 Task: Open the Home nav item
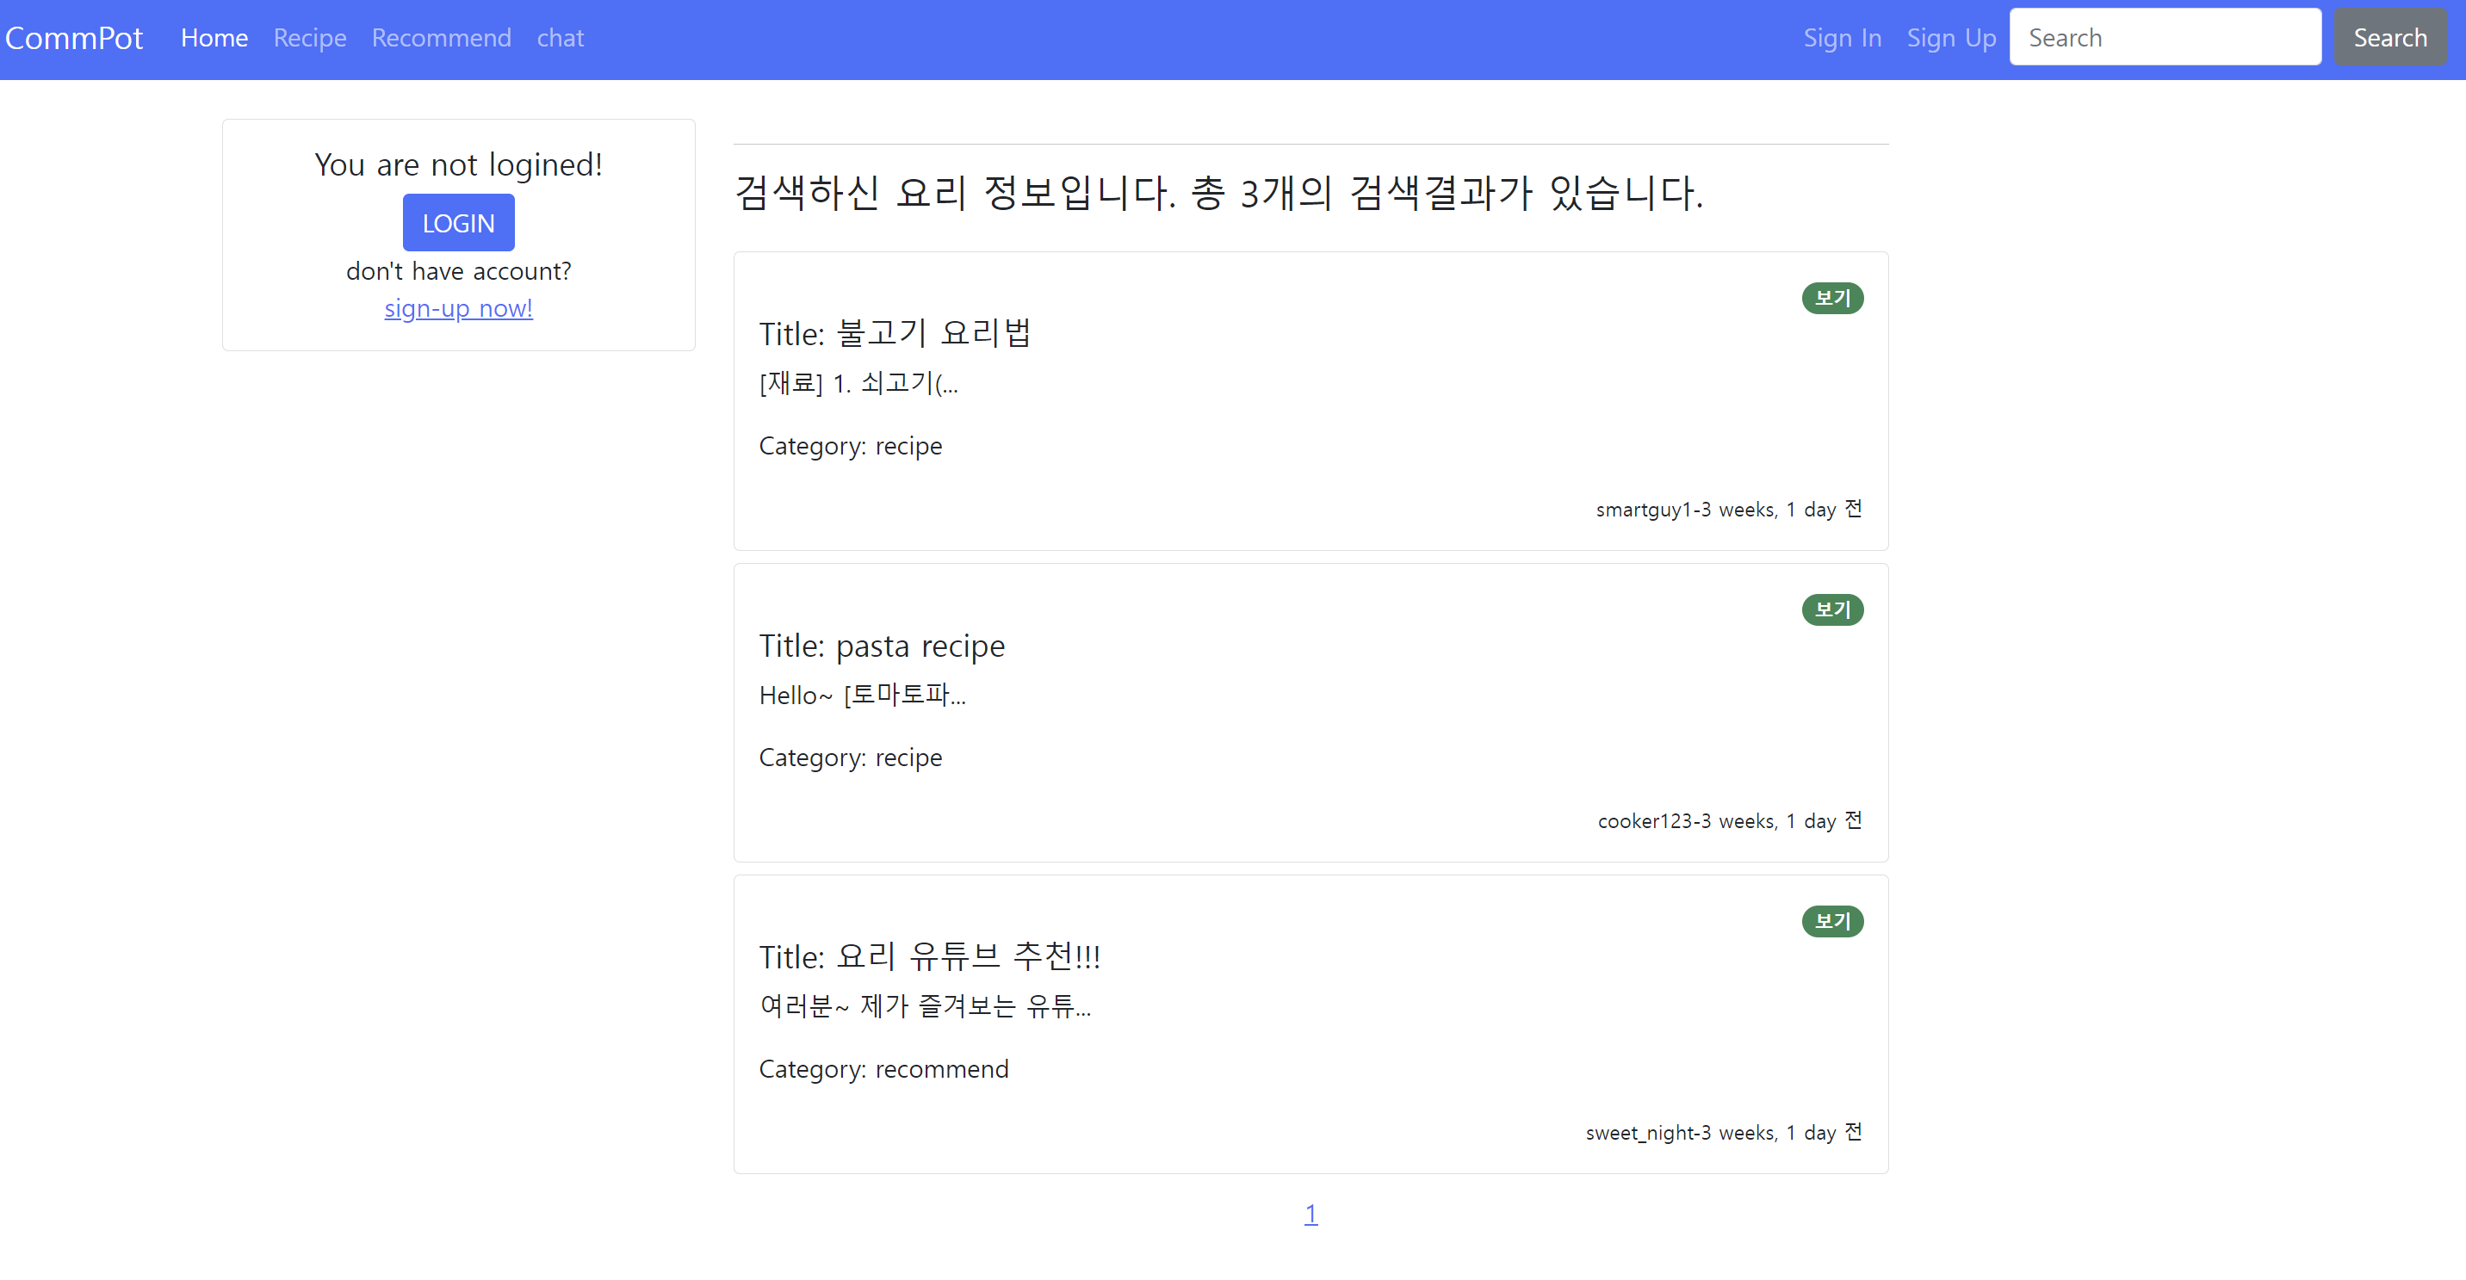[214, 38]
